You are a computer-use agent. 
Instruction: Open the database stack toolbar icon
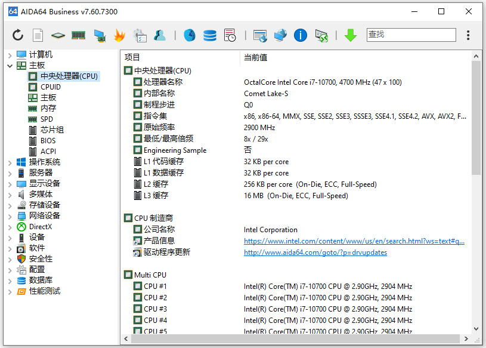click(x=210, y=35)
